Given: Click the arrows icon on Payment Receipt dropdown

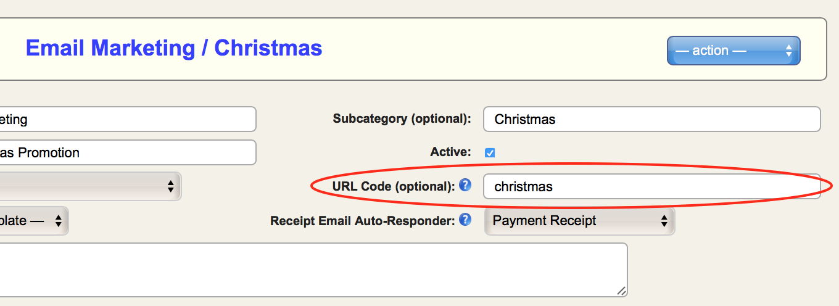Looking at the screenshot, I should click(664, 221).
